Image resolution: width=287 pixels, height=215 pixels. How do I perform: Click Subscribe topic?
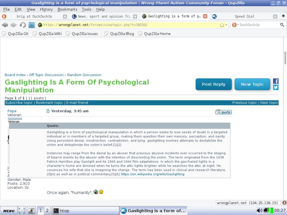coord(19,103)
